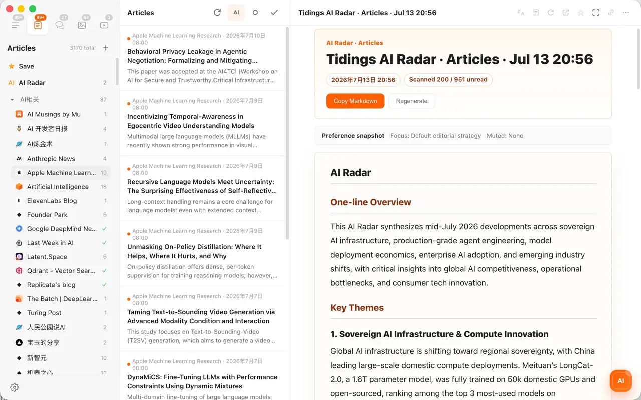Refresh the Articles list
Image resolution: width=641 pixels, height=400 pixels.
[x=217, y=13]
